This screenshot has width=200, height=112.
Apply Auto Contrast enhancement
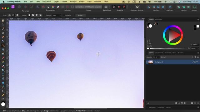(x=48, y=7)
